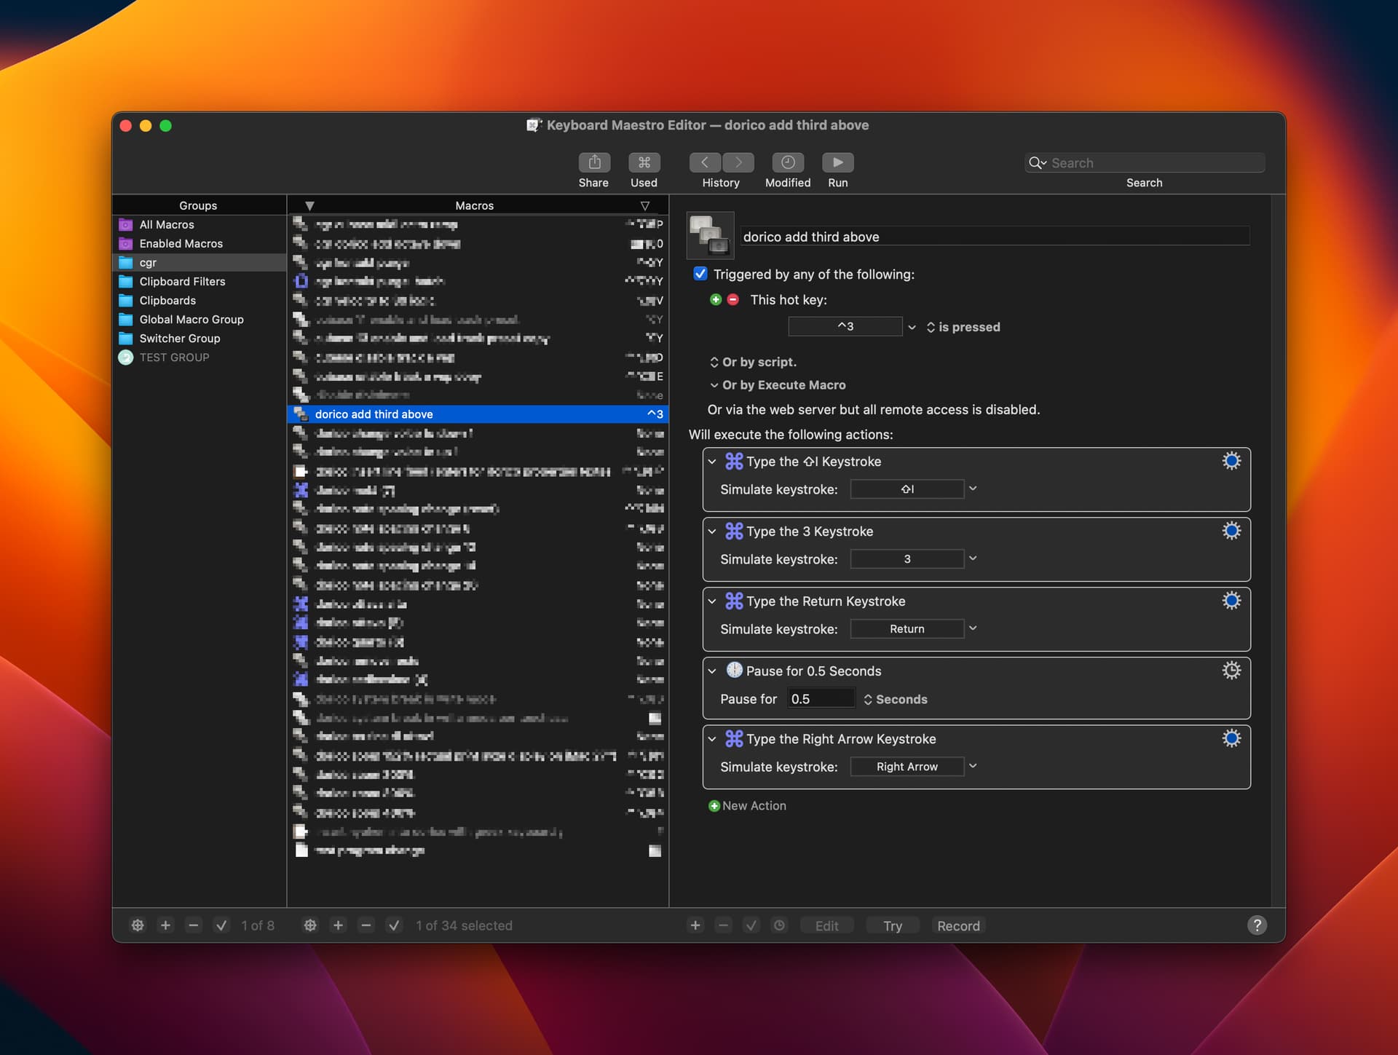Select the Global Macro Group in the sidebar
Viewport: 1398px width, 1055px height.
[191, 319]
